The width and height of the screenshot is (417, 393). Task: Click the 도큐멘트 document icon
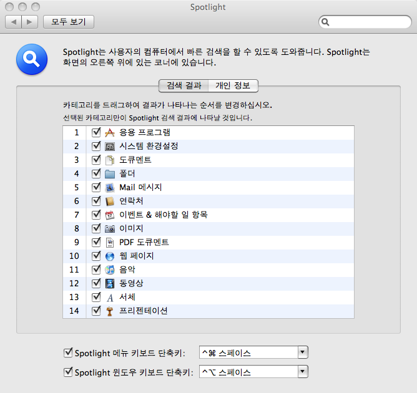coord(110,160)
